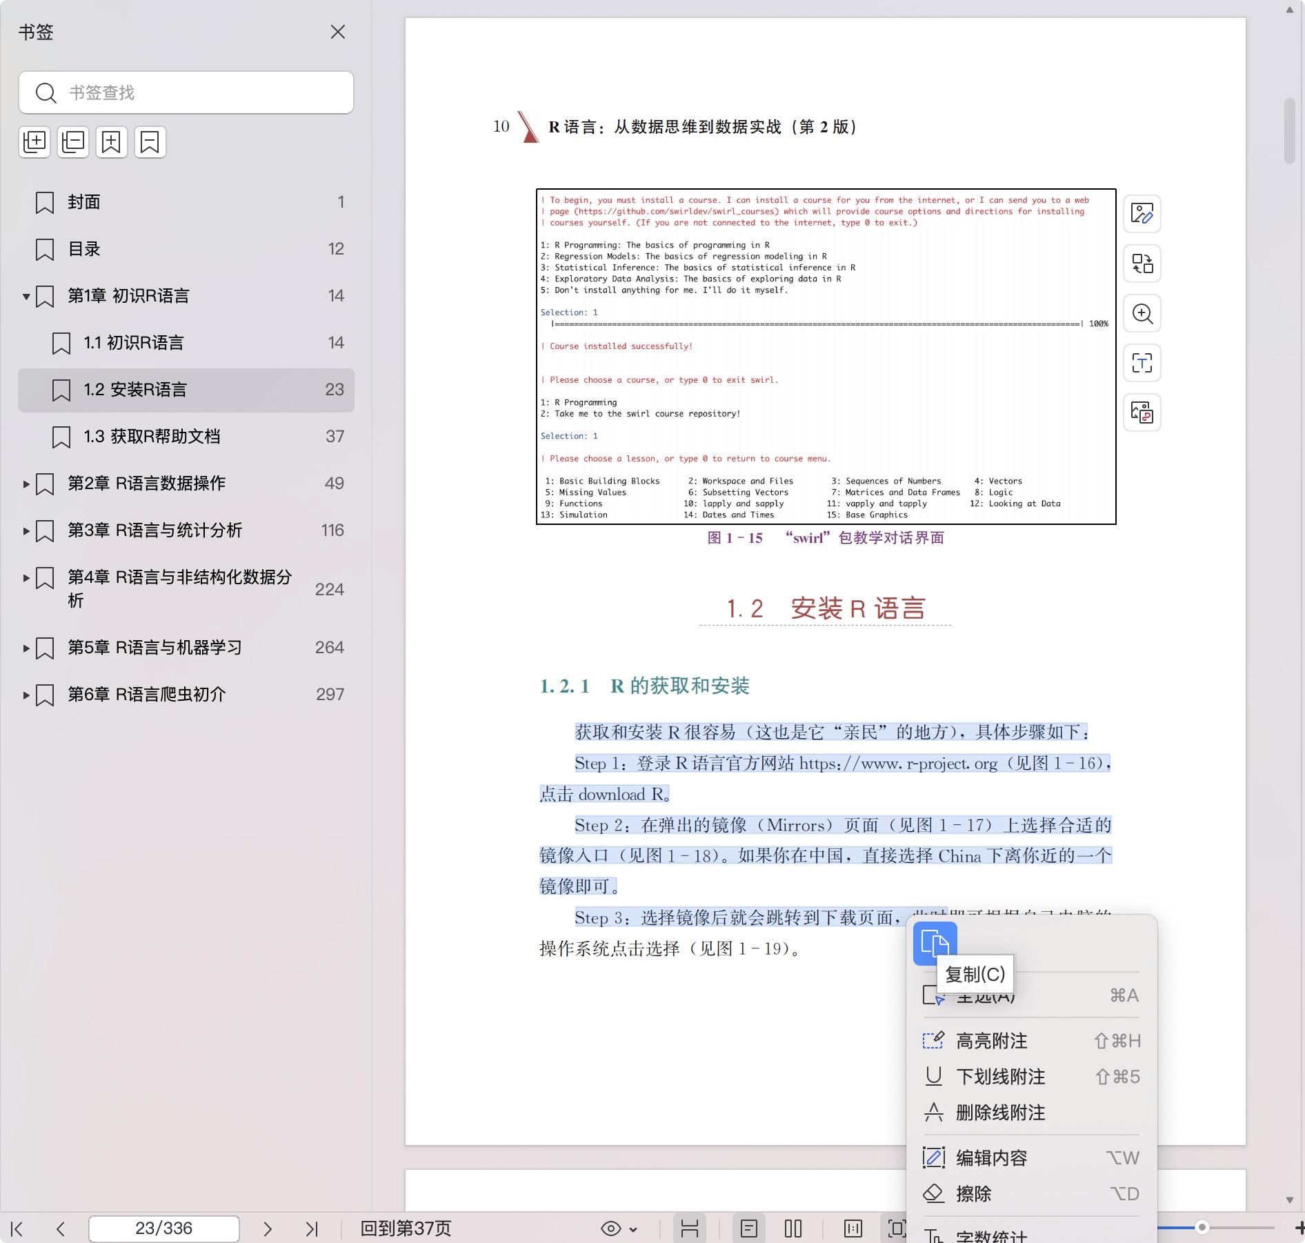1305x1243 pixels.
Task: Click the delete bookmark icon
Action: click(x=150, y=142)
